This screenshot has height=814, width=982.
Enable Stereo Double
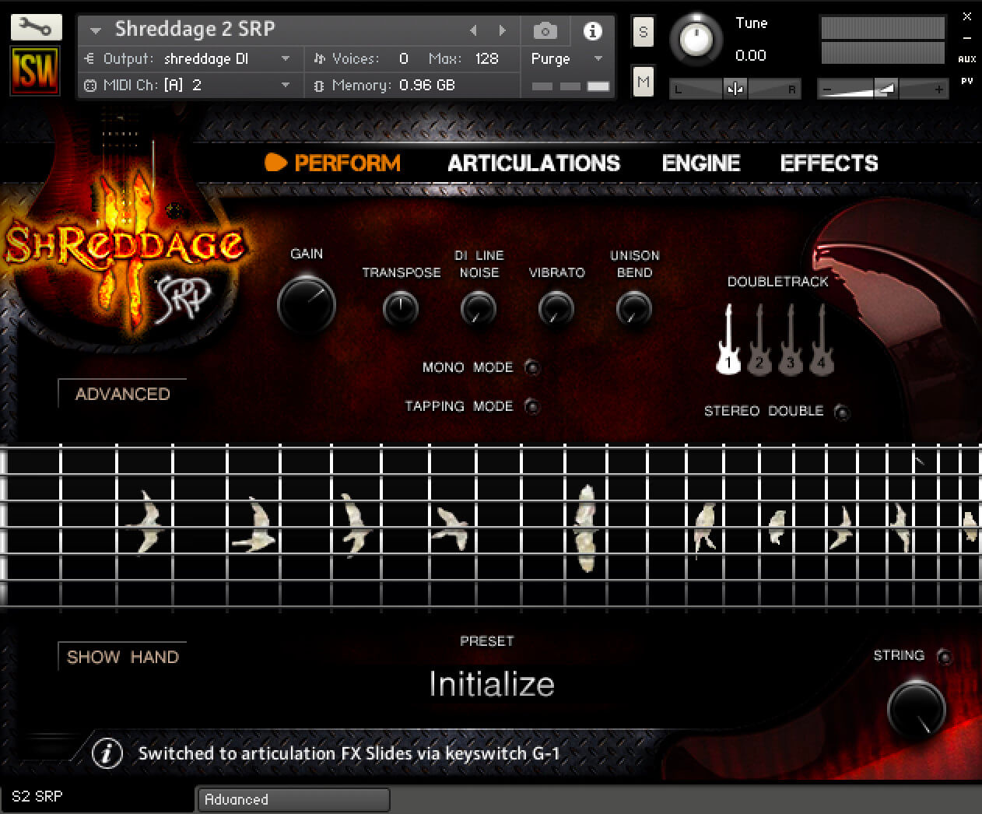(842, 412)
